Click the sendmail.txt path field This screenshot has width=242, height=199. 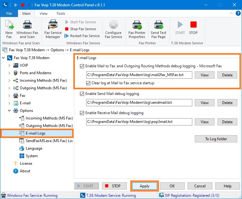pos(139,103)
